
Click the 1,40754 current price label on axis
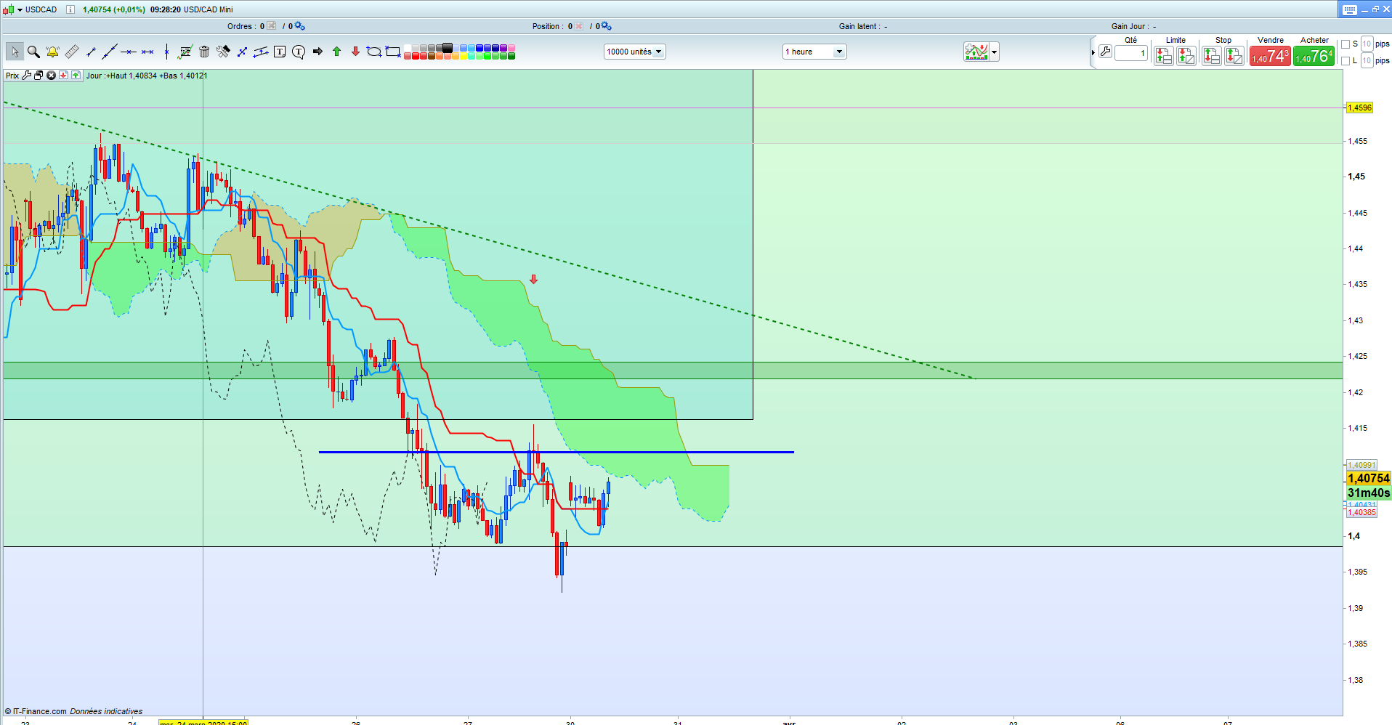[x=1368, y=478]
